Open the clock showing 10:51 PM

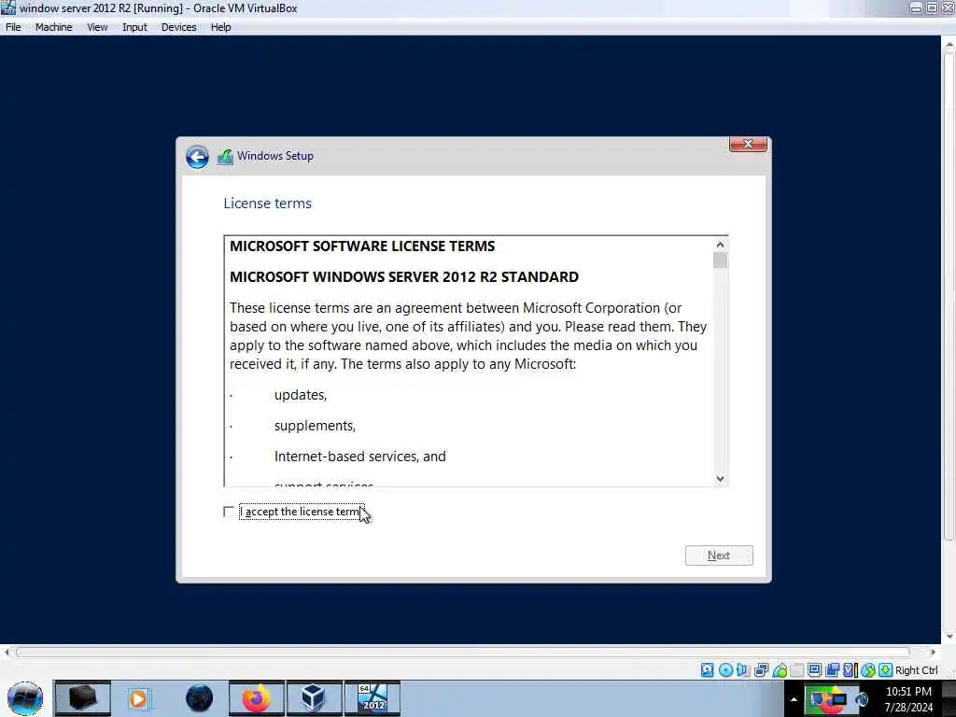pos(908,692)
